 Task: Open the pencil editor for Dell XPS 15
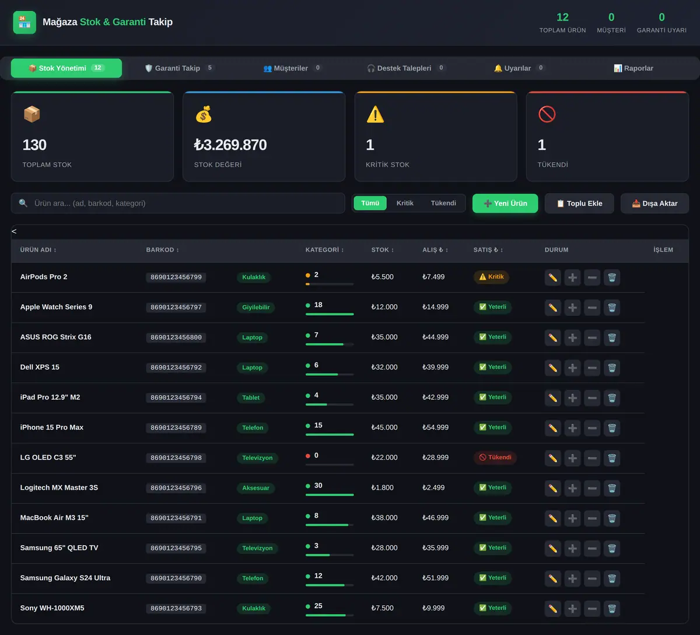tap(553, 368)
